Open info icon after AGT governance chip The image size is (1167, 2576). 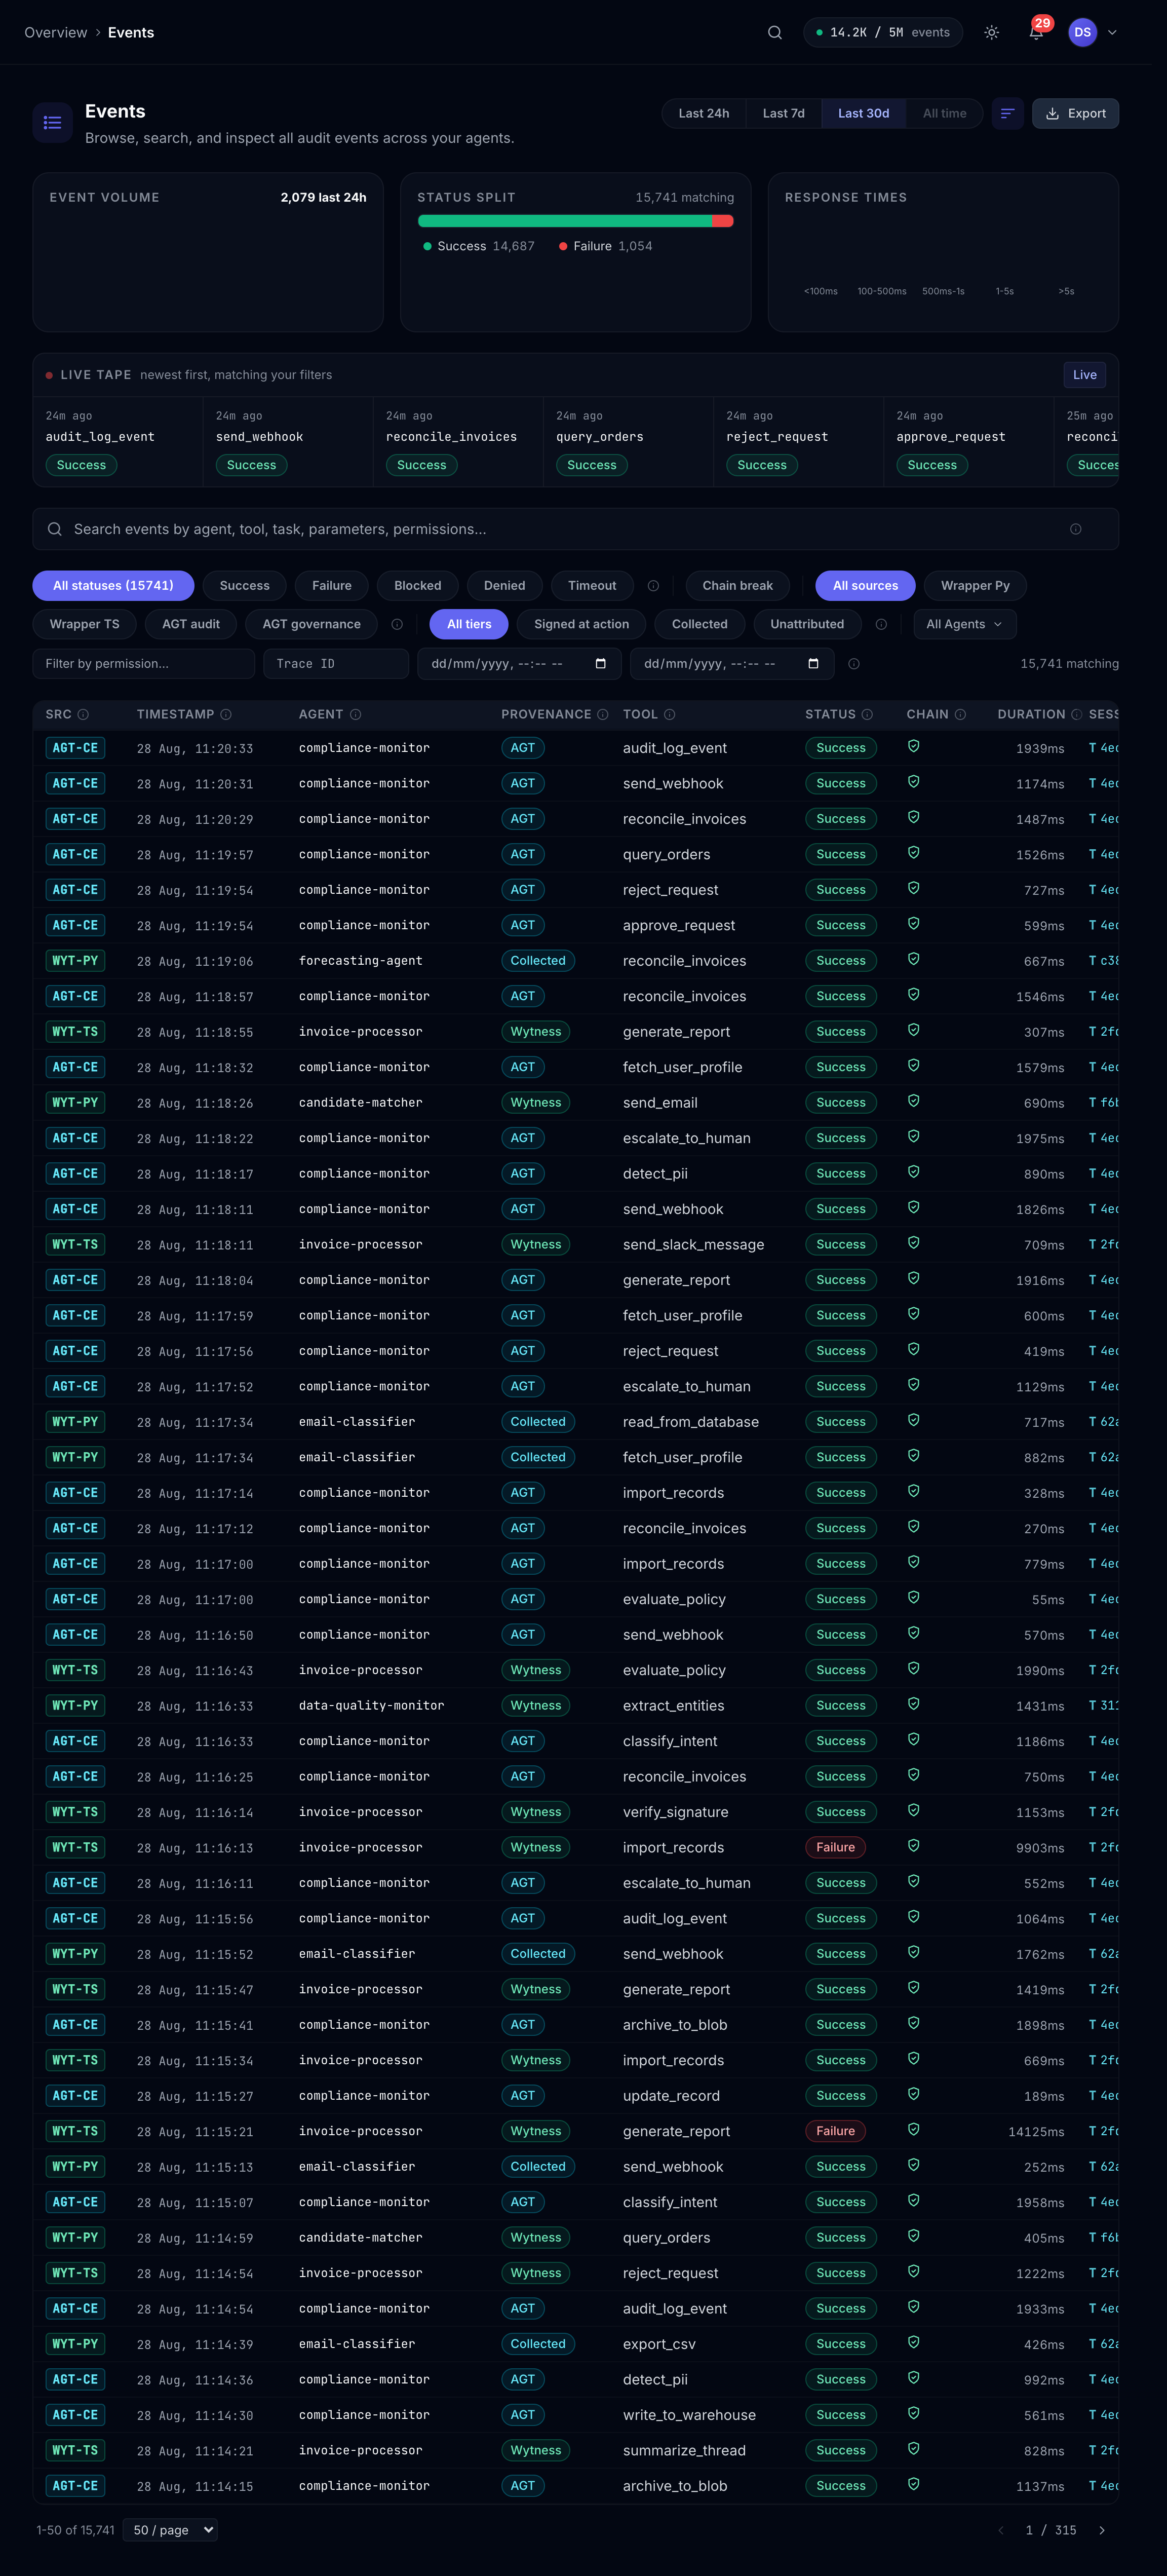[x=397, y=624]
